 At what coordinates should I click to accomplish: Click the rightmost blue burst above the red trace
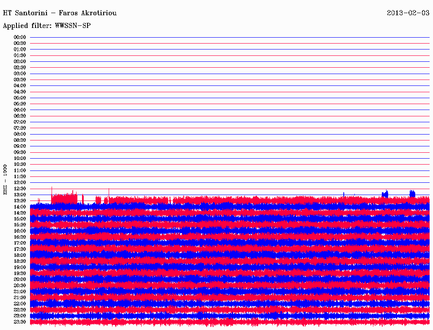coord(412,193)
